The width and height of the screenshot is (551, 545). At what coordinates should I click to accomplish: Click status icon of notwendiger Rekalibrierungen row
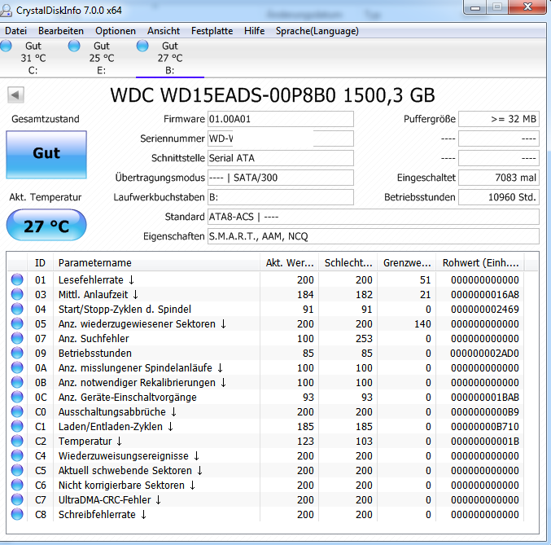[17, 382]
